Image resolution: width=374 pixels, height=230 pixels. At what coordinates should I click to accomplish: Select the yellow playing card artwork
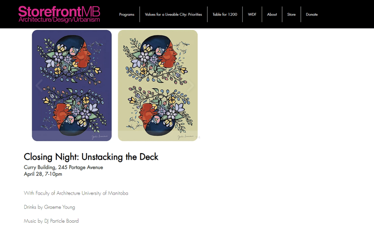click(x=158, y=85)
